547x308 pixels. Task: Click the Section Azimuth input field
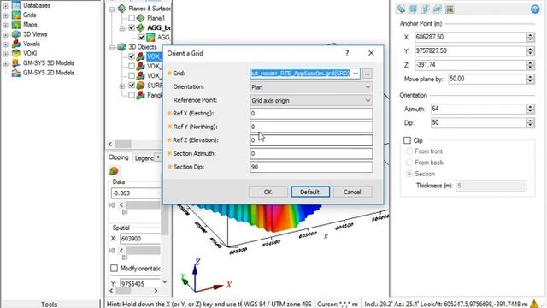pos(311,154)
